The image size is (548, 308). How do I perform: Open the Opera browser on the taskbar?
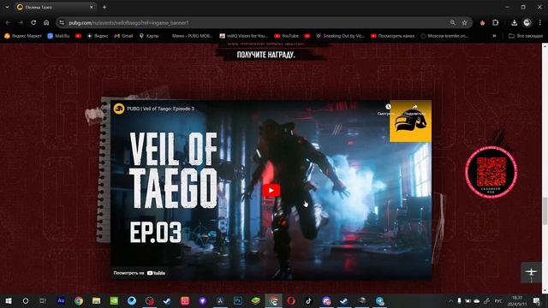(291, 300)
